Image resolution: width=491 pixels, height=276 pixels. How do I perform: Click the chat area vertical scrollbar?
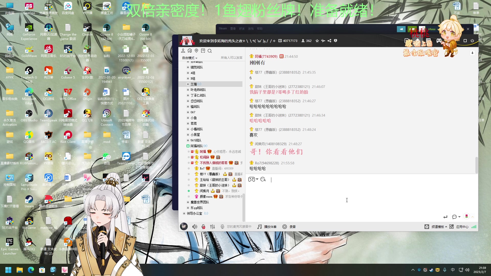click(476, 165)
